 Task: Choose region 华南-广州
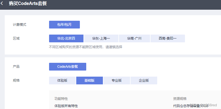[x=134, y=38]
